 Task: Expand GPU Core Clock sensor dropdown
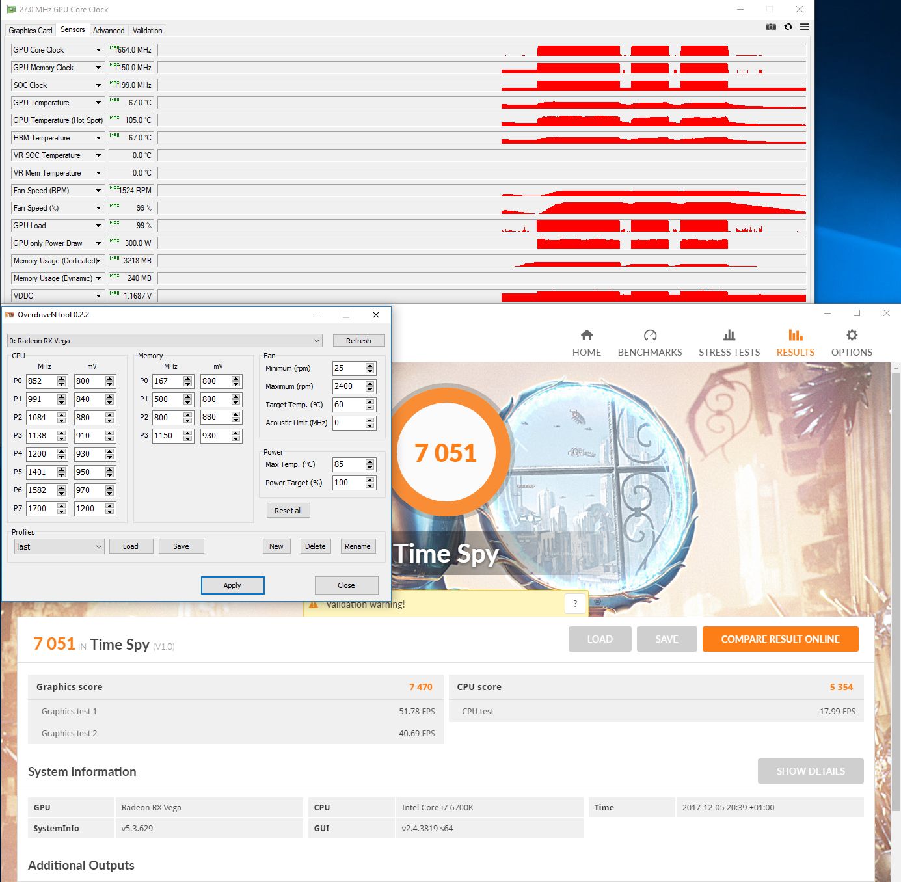pyautogui.click(x=99, y=50)
